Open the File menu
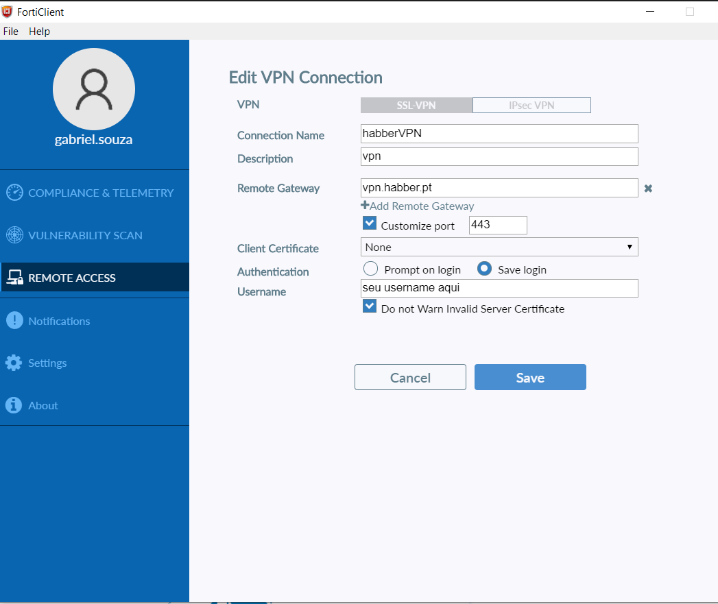 point(10,31)
